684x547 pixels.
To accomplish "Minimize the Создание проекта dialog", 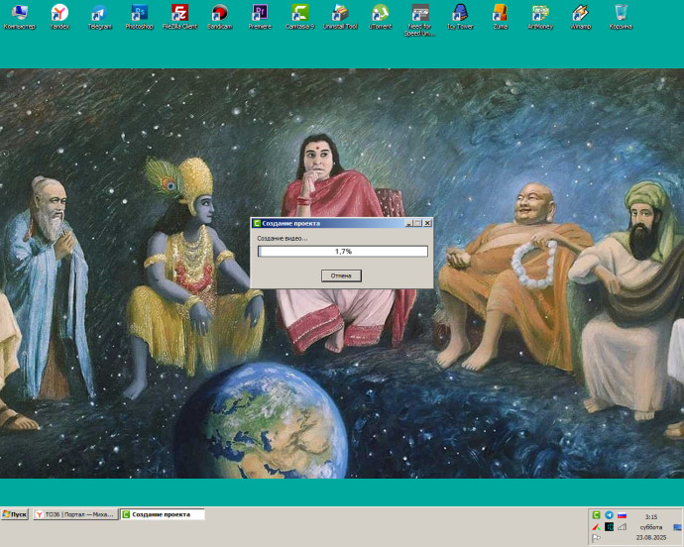I will point(408,223).
